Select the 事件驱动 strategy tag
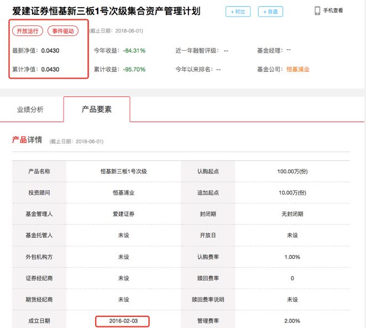Viewport: 366px width, 328px height. coord(63,31)
